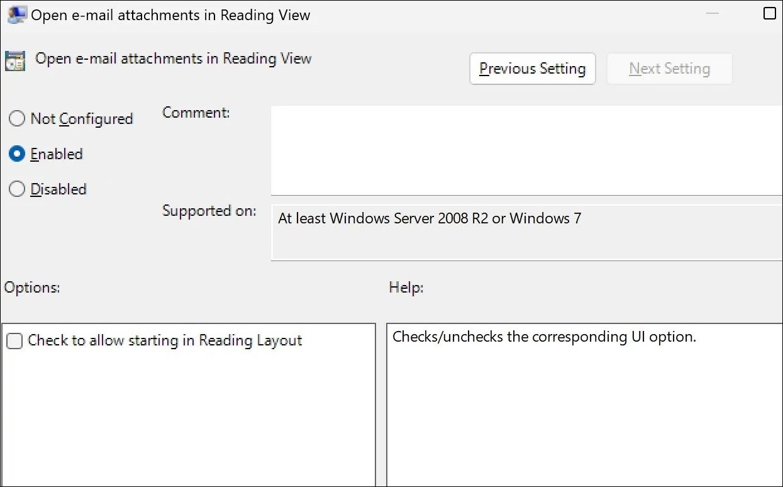Click the Supported on label
This screenshot has height=487, width=783.
pyautogui.click(x=209, y=211)
